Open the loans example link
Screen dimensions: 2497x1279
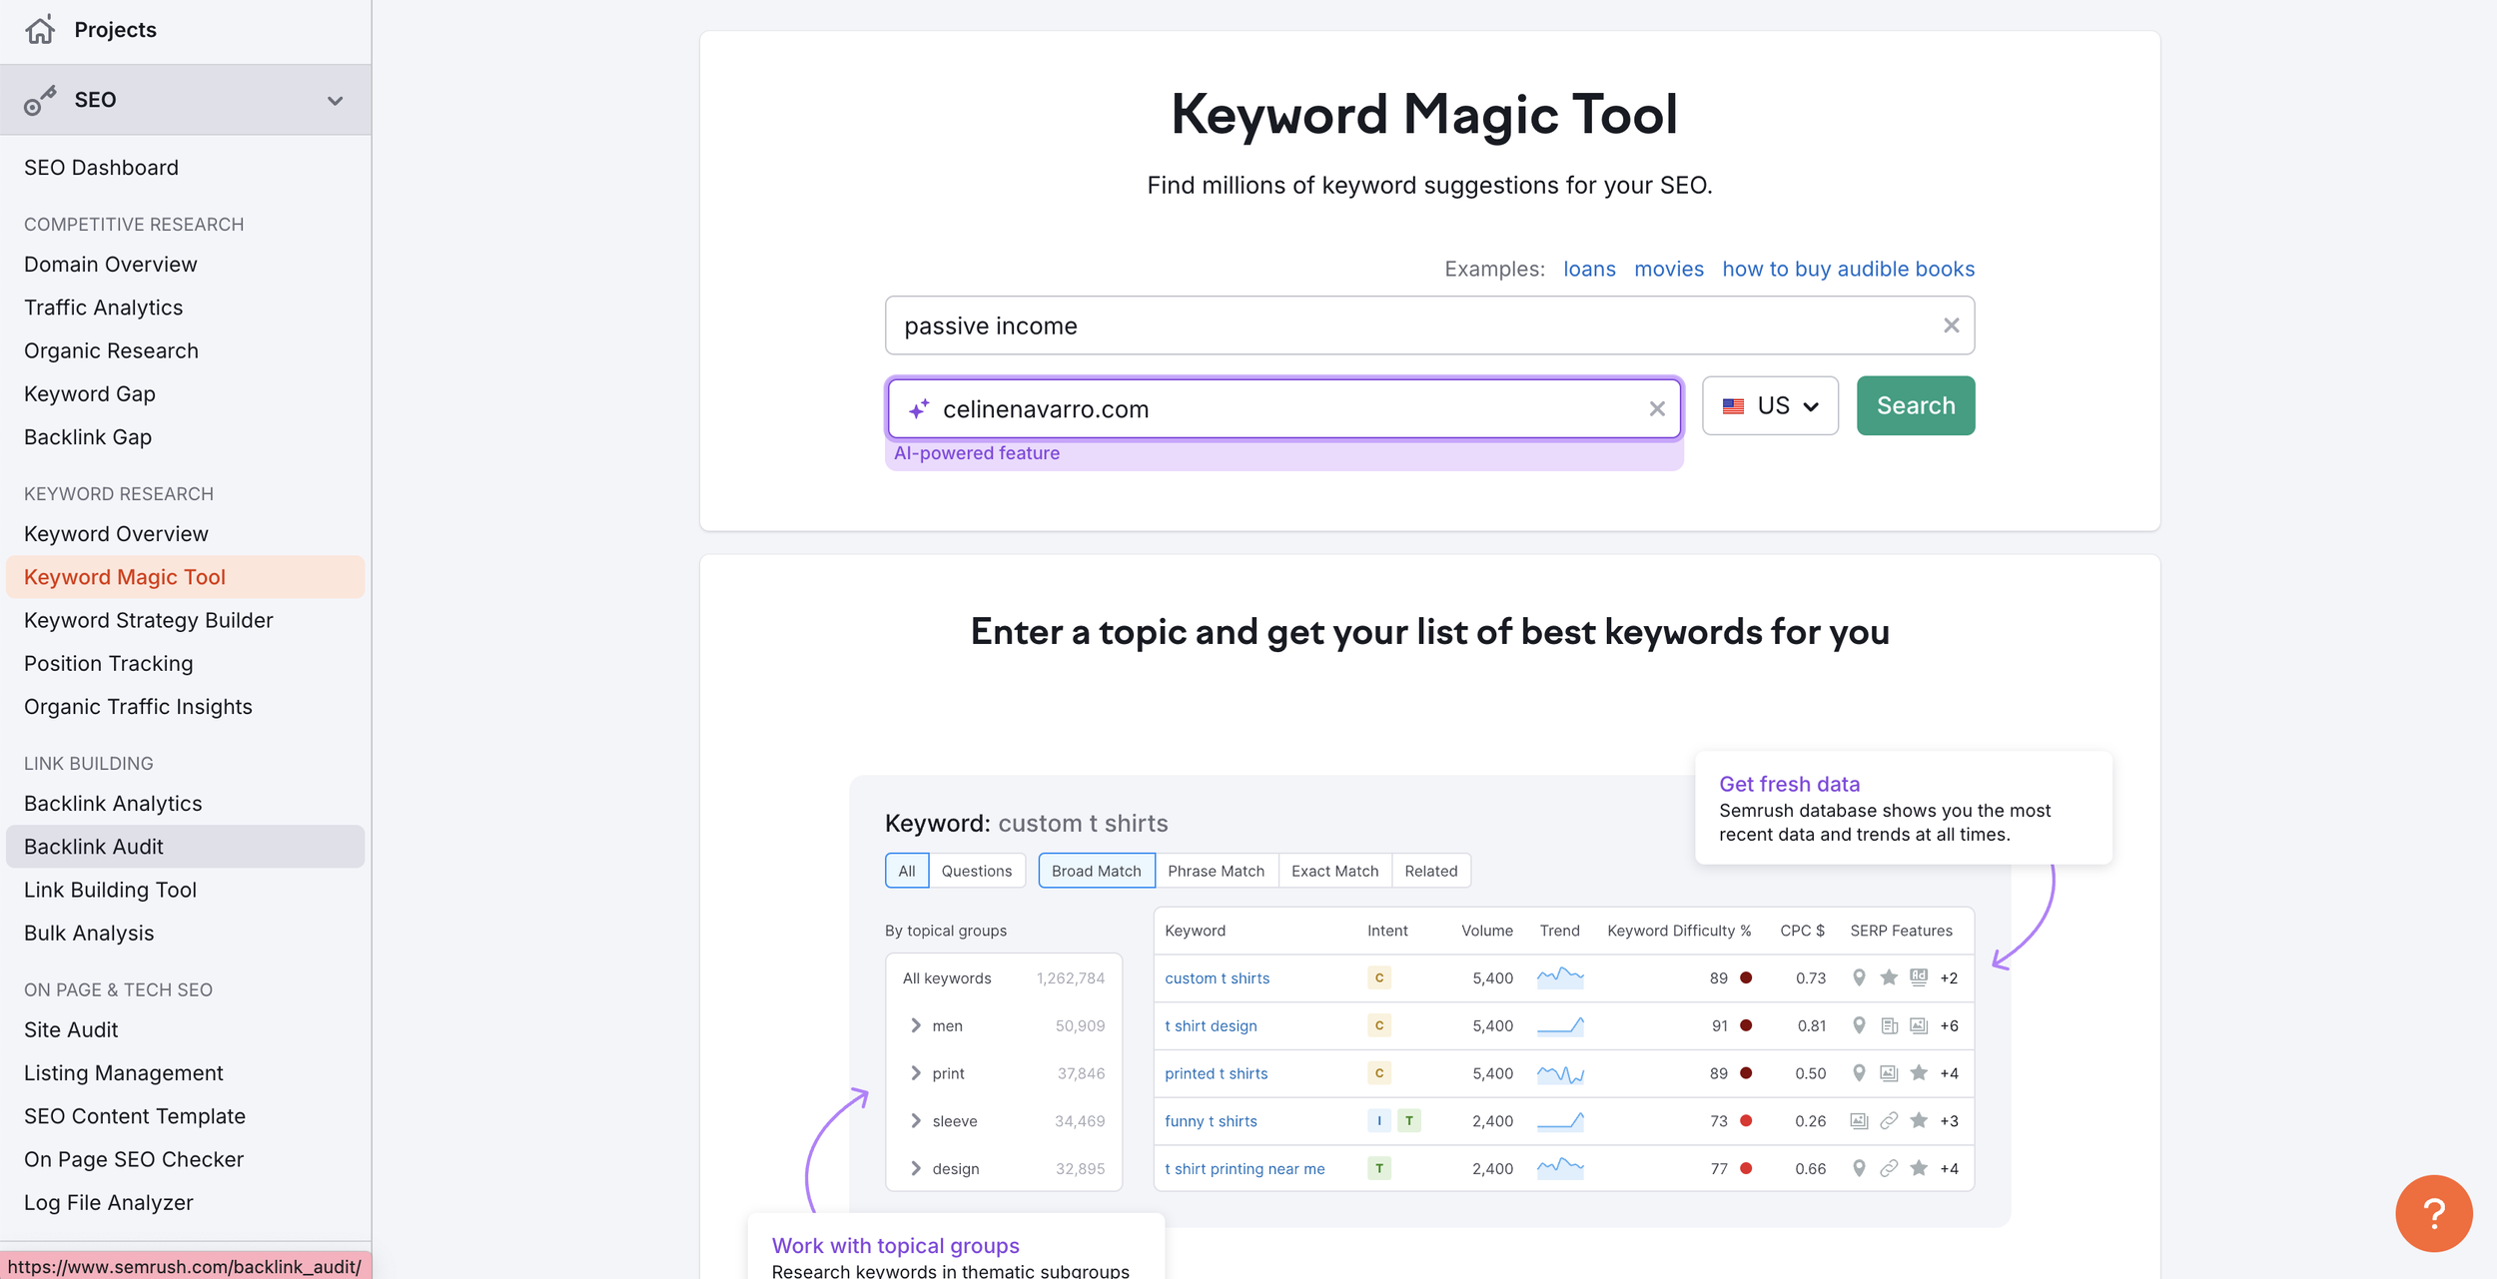pyautogui.click(x=1588, y=269)
